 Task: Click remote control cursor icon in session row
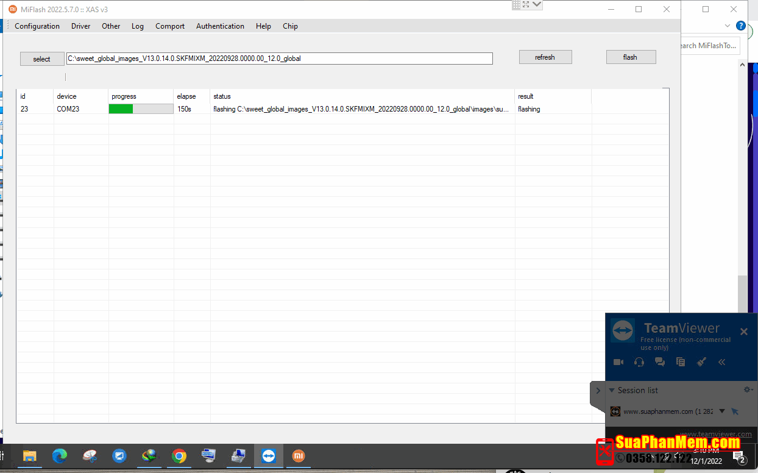tap(735, 411)
